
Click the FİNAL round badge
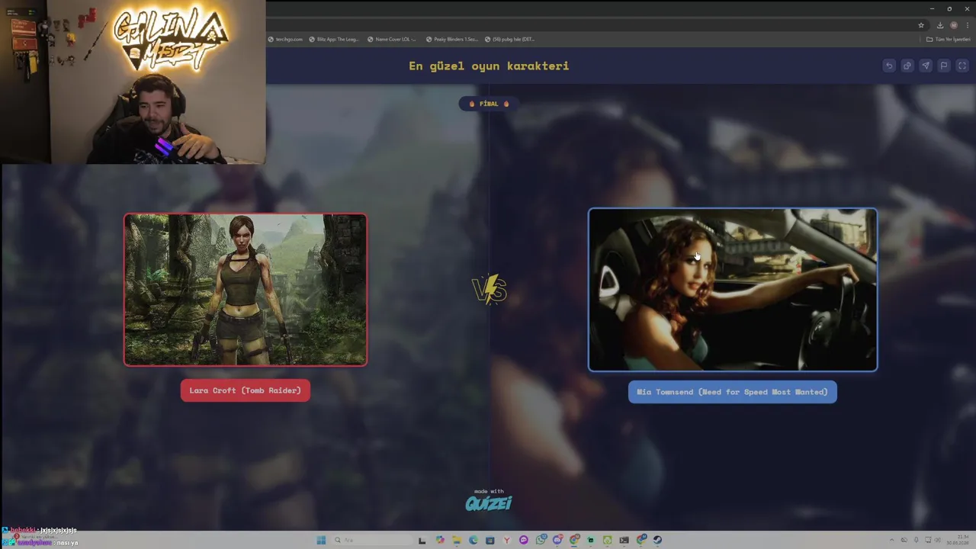(489, 104)
